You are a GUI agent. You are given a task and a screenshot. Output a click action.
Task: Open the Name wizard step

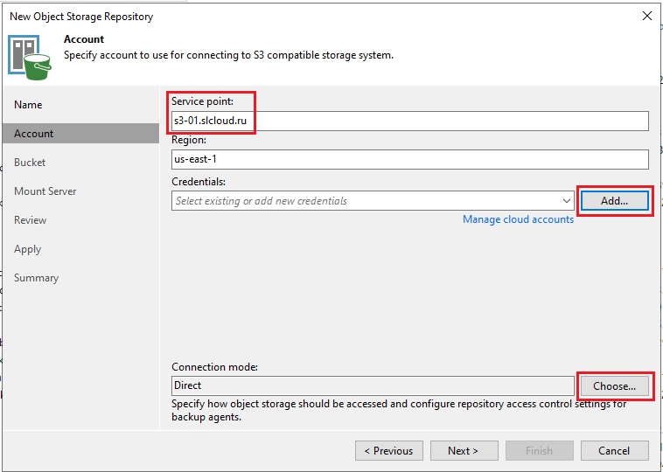28,105
